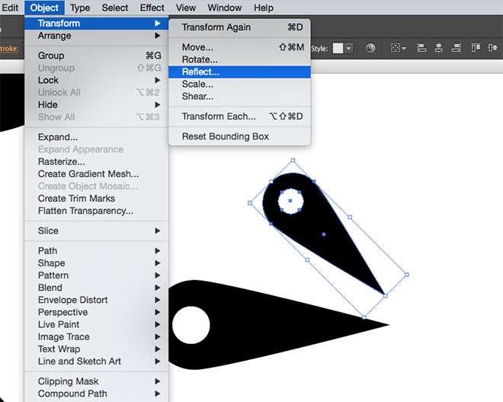Image resolution: width=503 pixels, height=402 pixels.
Task: Expand the Clipping Mask submenu
Action: 97,381
